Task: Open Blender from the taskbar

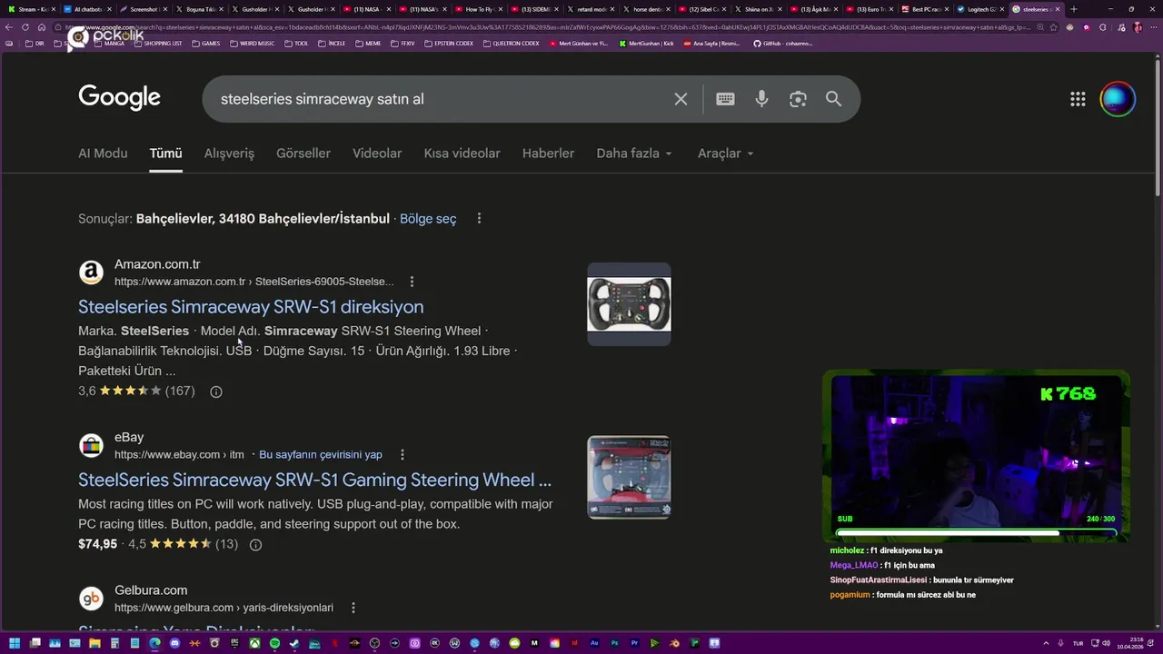Action: point(674,643)
